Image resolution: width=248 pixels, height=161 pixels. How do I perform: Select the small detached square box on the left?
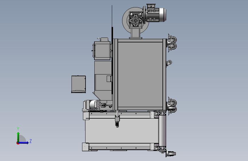click(79, 84)
